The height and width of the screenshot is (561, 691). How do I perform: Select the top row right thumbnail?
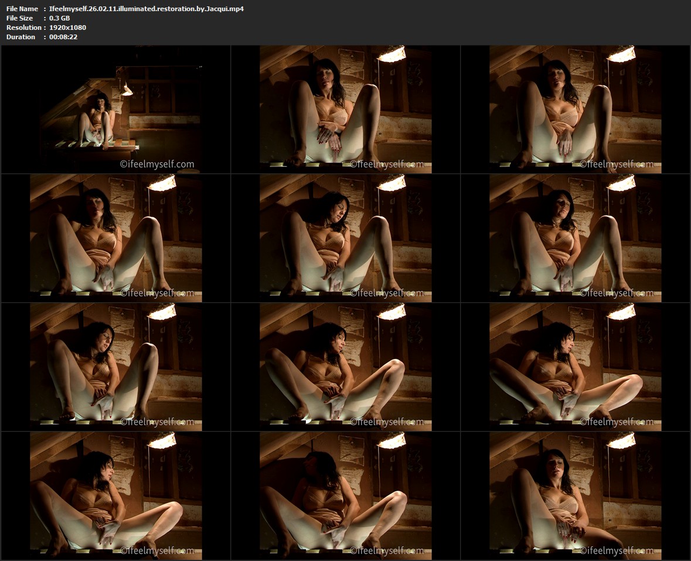[x=576, y=110]
